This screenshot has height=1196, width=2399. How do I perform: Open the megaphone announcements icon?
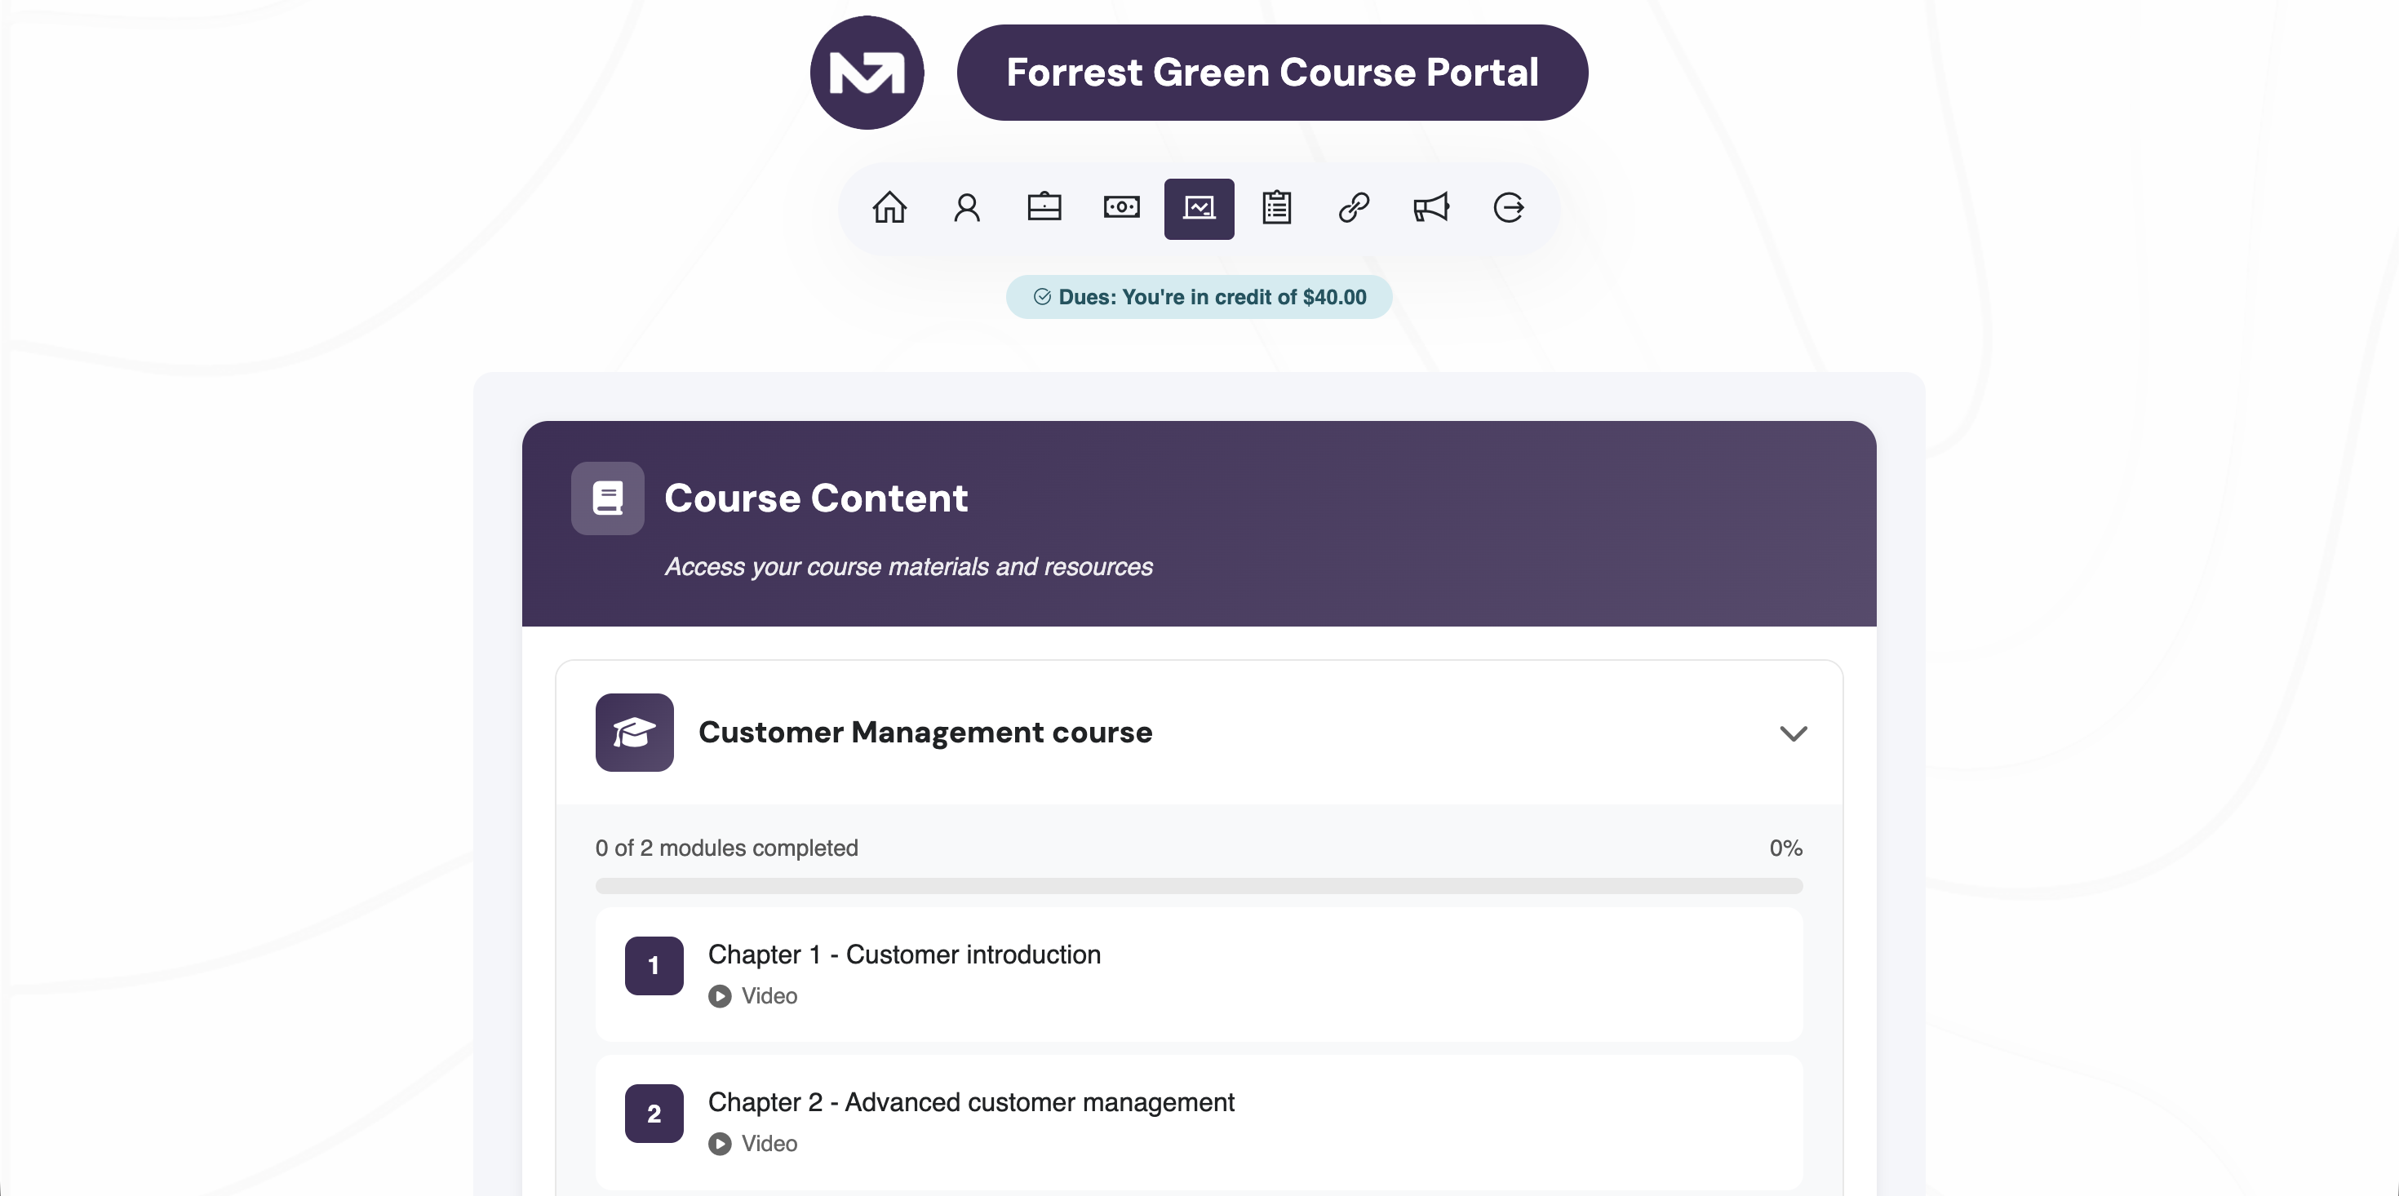click(1430, 208)
